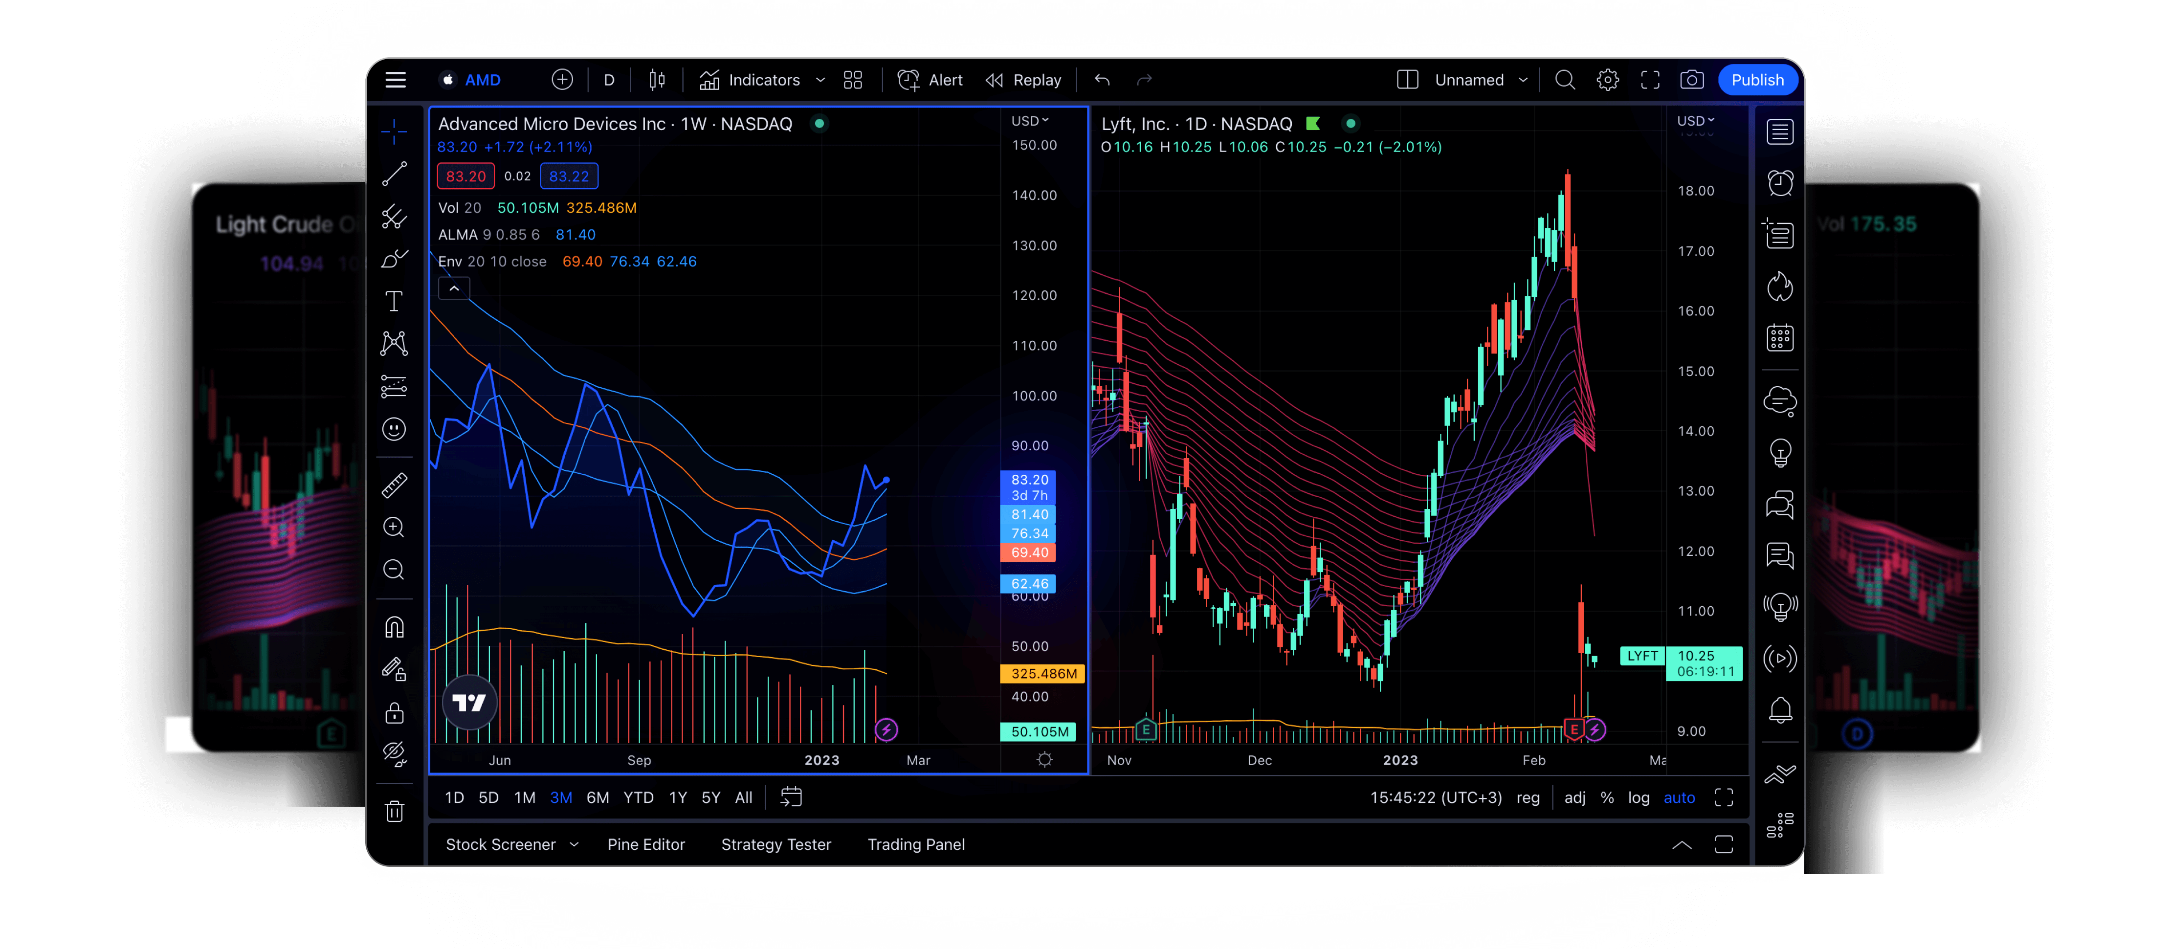This screenshot has height=949, width=2171.
Task: Click the trash remove drawings icon
Action: [x=394, y=811]
